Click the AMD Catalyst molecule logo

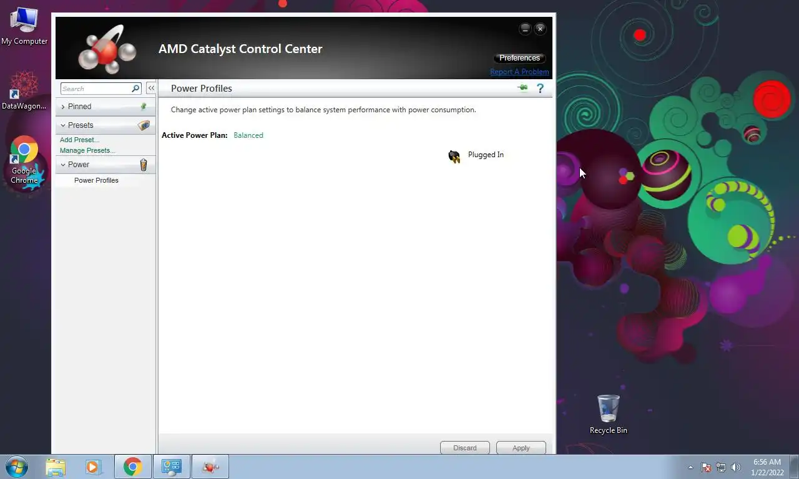pyautogui.click(x=107, y=49)
